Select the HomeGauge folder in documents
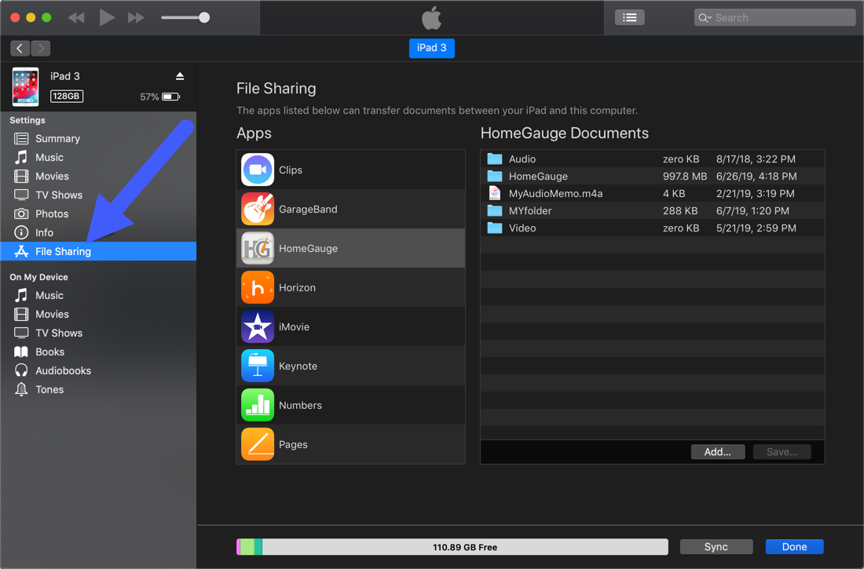This screenshot has height=569, width=864. point(653,177)
